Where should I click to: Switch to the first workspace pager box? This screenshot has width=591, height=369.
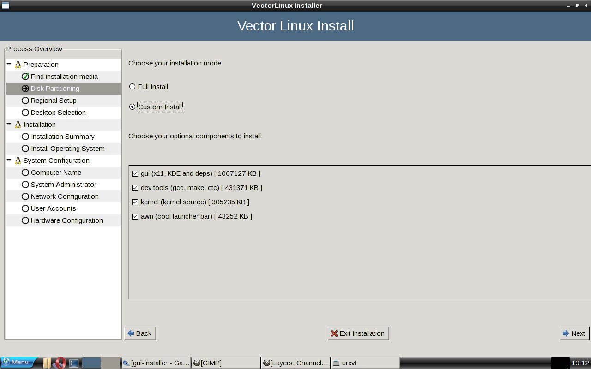[91, 363]
